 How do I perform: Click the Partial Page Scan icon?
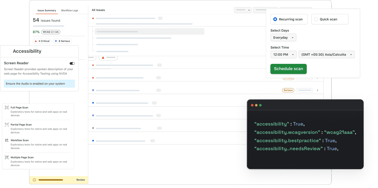[x=7, y=125]
